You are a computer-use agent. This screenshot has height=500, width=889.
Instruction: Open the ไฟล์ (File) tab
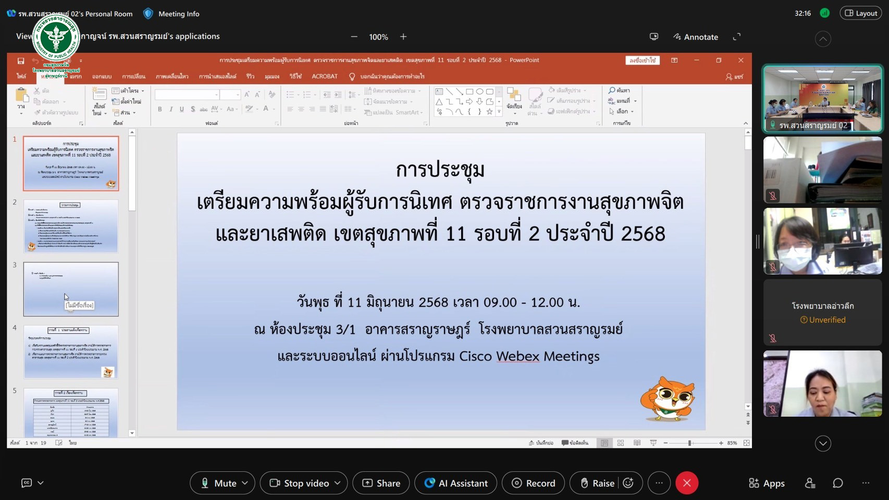click(21, 77)
